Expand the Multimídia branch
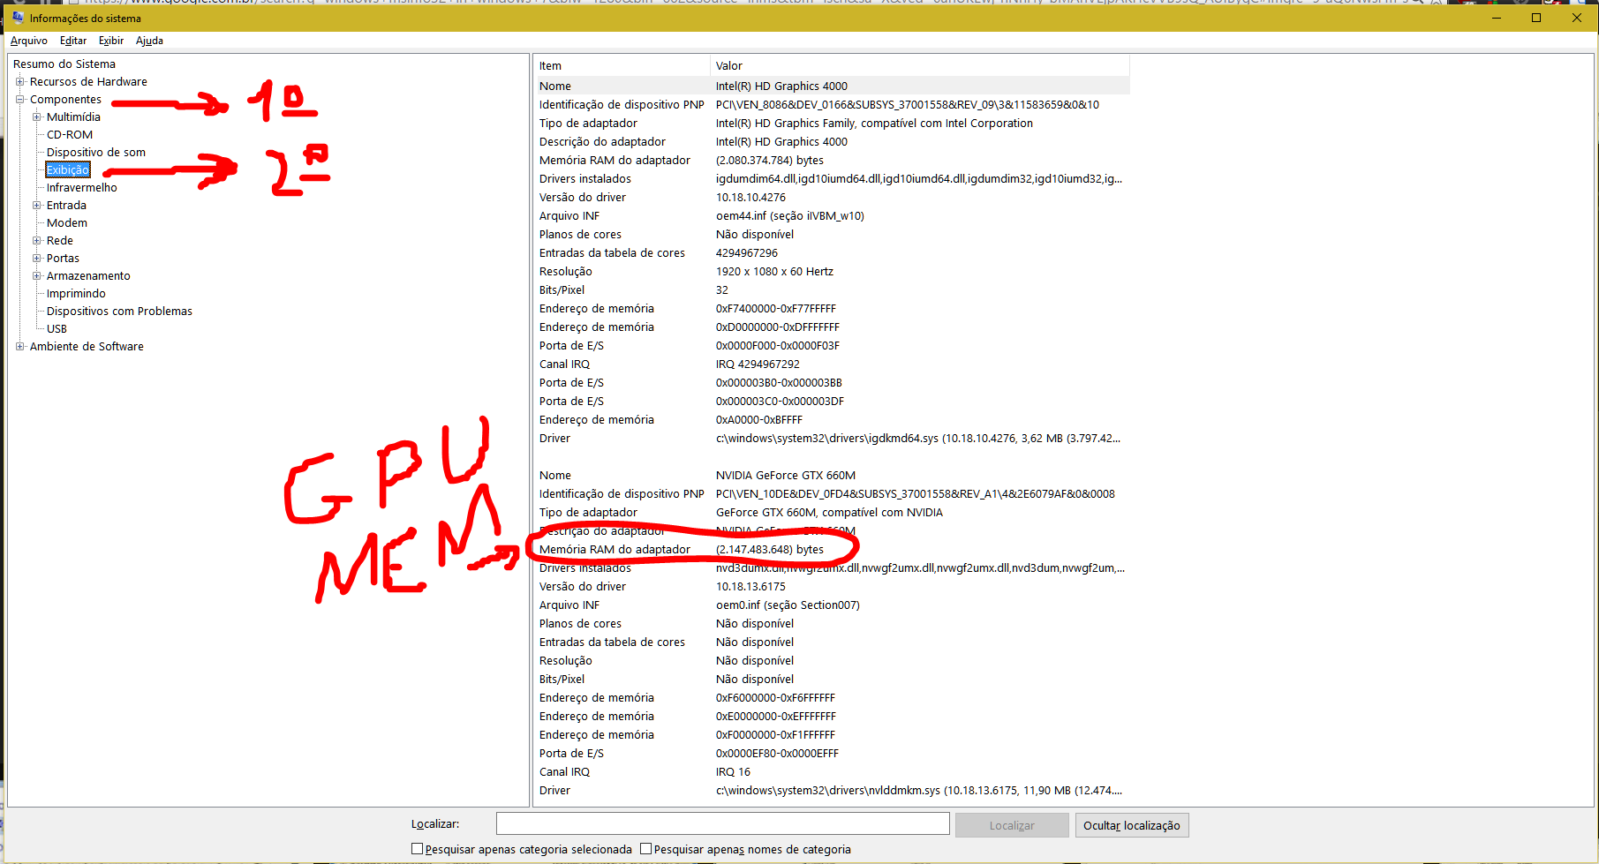This screenshot has width=1599, height=864. coord(37,117)
